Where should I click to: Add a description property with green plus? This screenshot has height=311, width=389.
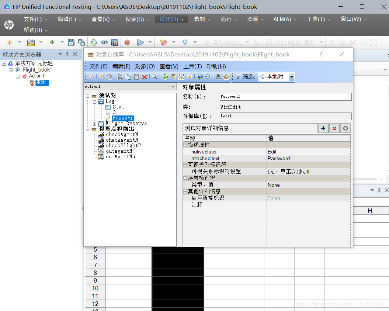323,128
